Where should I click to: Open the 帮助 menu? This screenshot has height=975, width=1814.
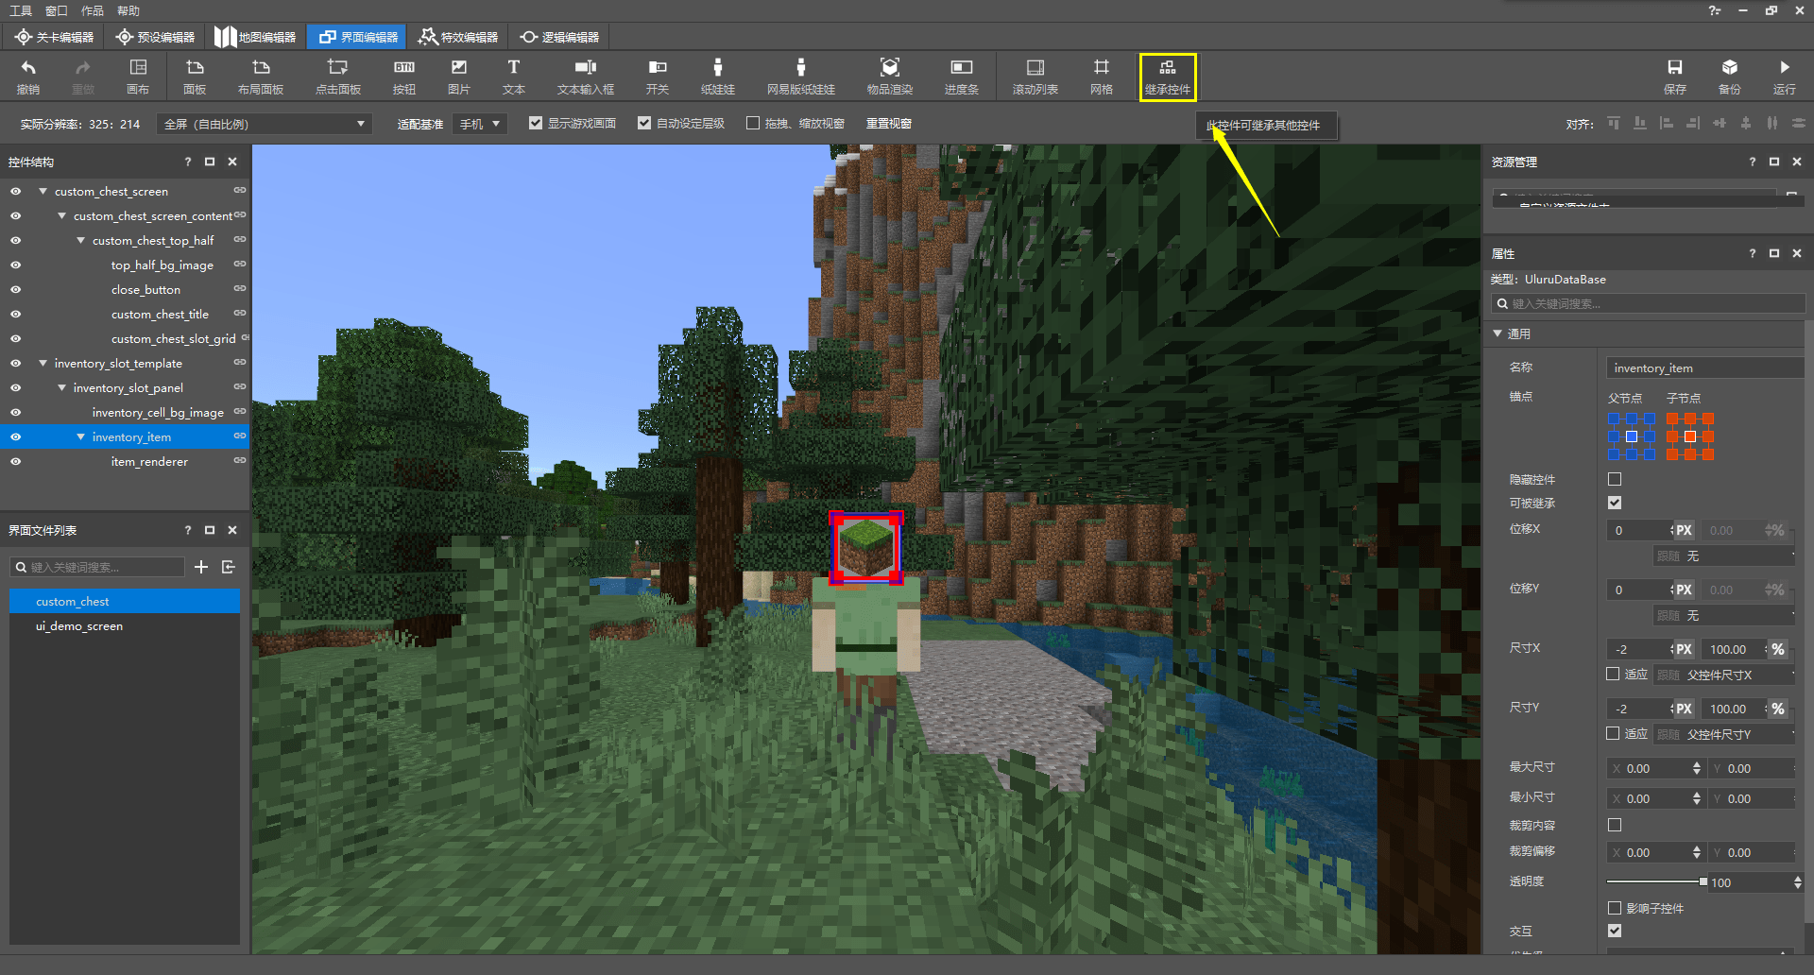pos(128,10)
